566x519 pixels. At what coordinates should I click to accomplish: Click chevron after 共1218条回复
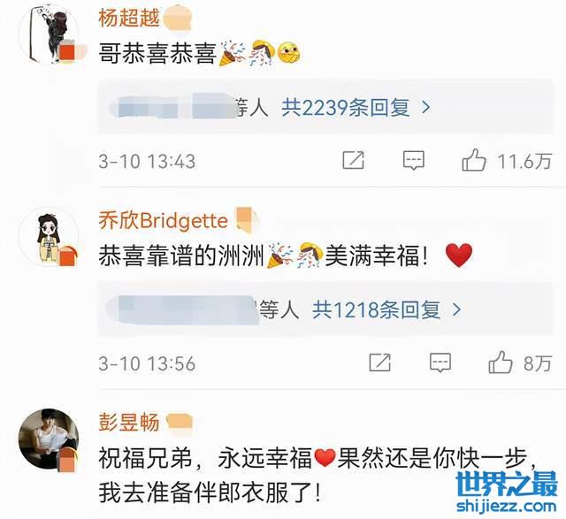[x=457, y=309]
